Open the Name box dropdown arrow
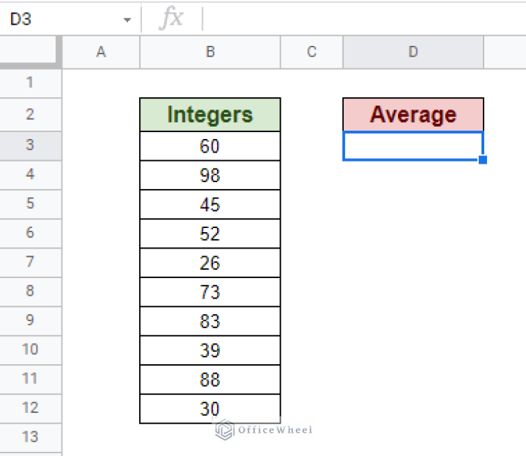The image size is (526, 456). (x=127, y=20)
